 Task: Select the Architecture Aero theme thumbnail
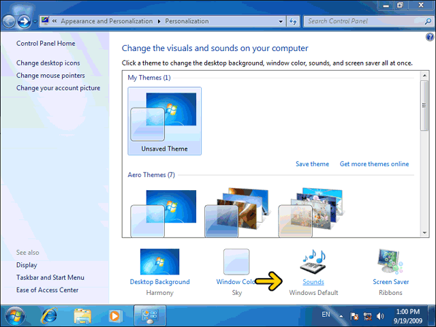point(237,213)
